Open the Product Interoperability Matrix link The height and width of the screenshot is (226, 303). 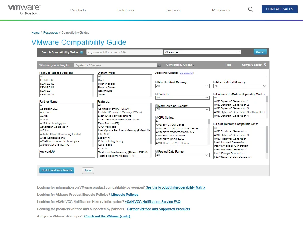(x=175, y=187)
